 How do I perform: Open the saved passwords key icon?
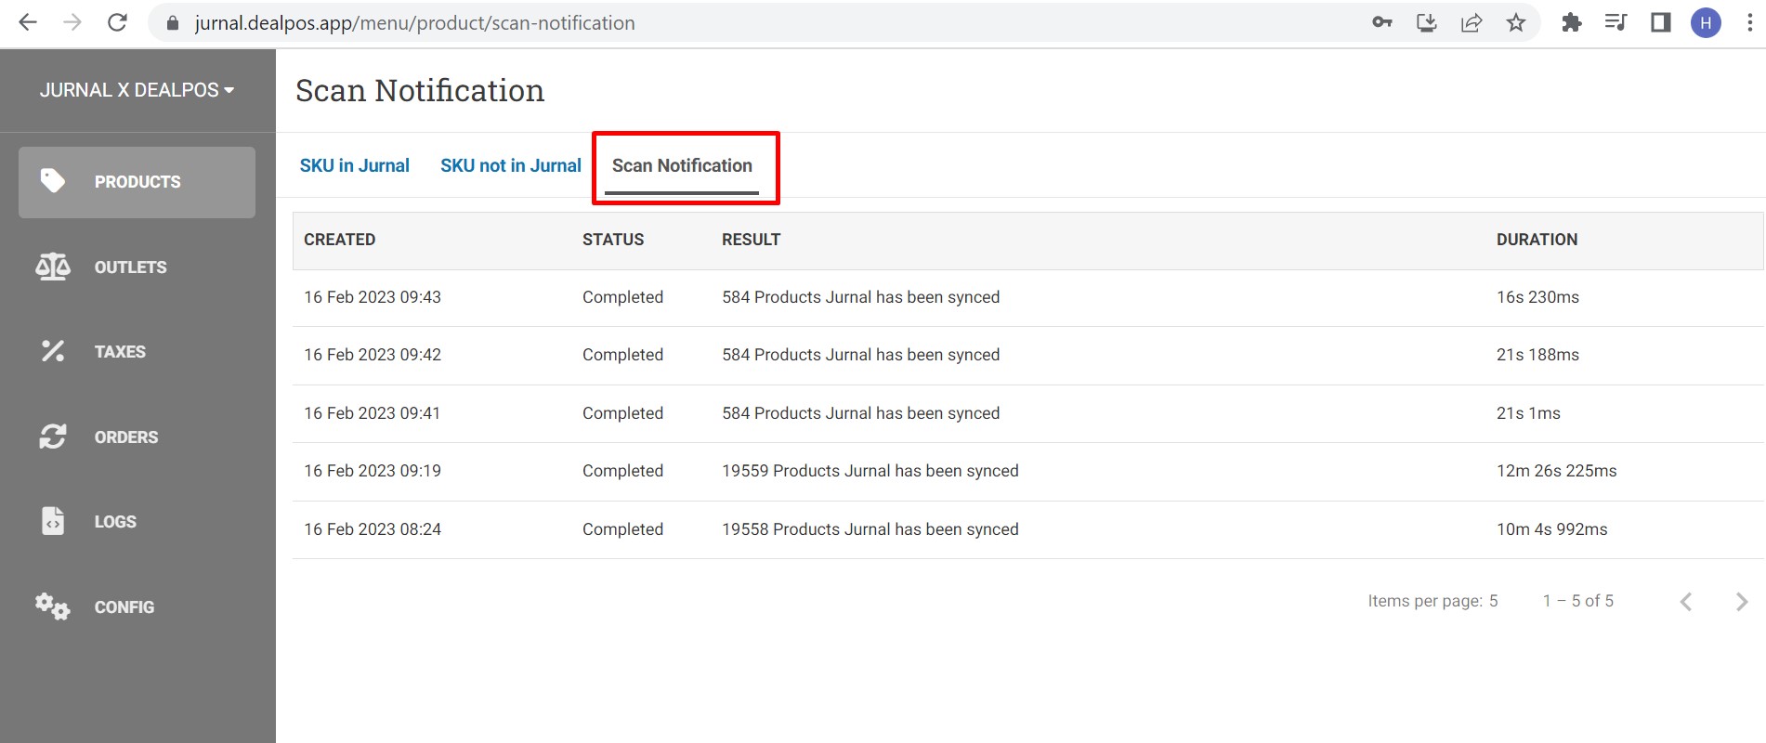[1382, 22]
